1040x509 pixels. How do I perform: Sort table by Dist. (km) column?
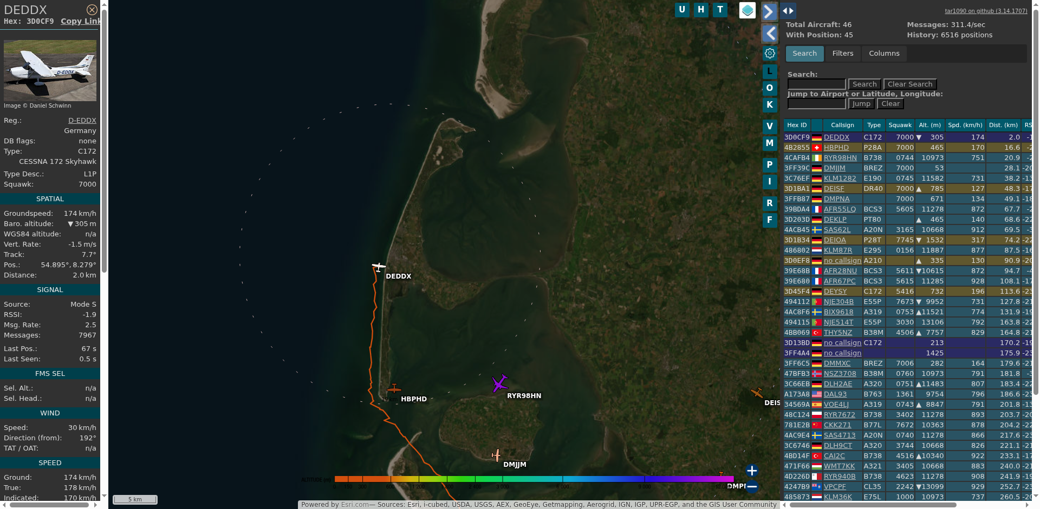coord(1003,125)
